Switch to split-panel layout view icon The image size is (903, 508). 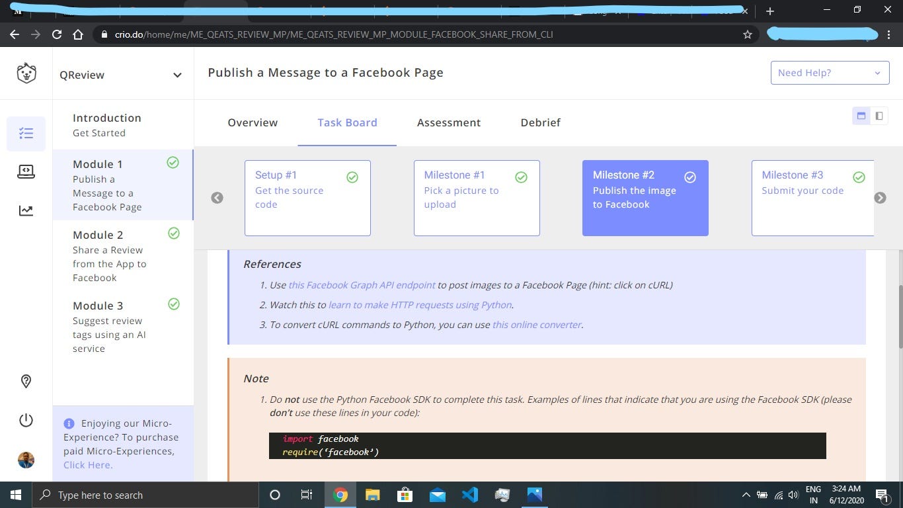[x=879, y=116]
